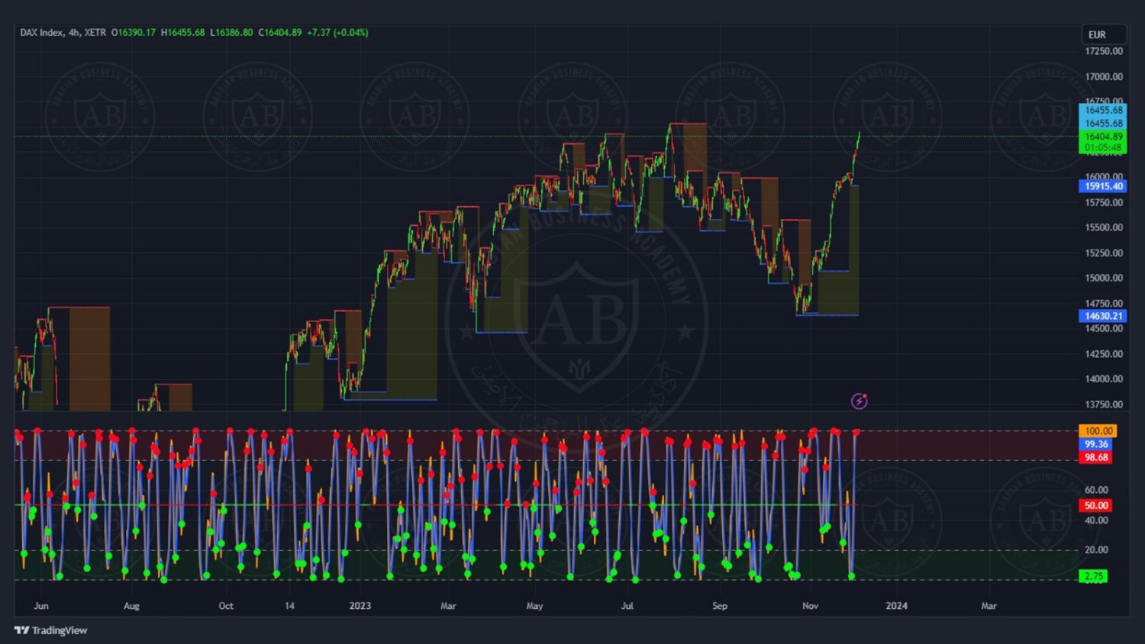The image size is (1145, 644).
Task: Click the red 98.68 indicator value label
Action: [x=1096, y=458]
